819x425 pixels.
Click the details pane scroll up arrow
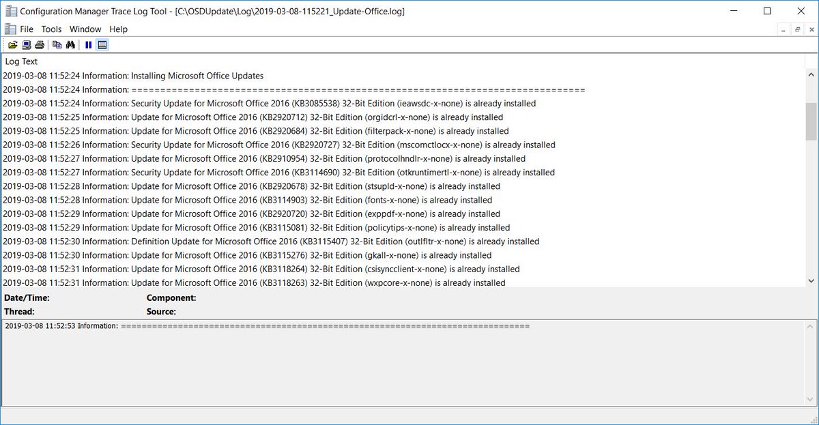point(811,326)
